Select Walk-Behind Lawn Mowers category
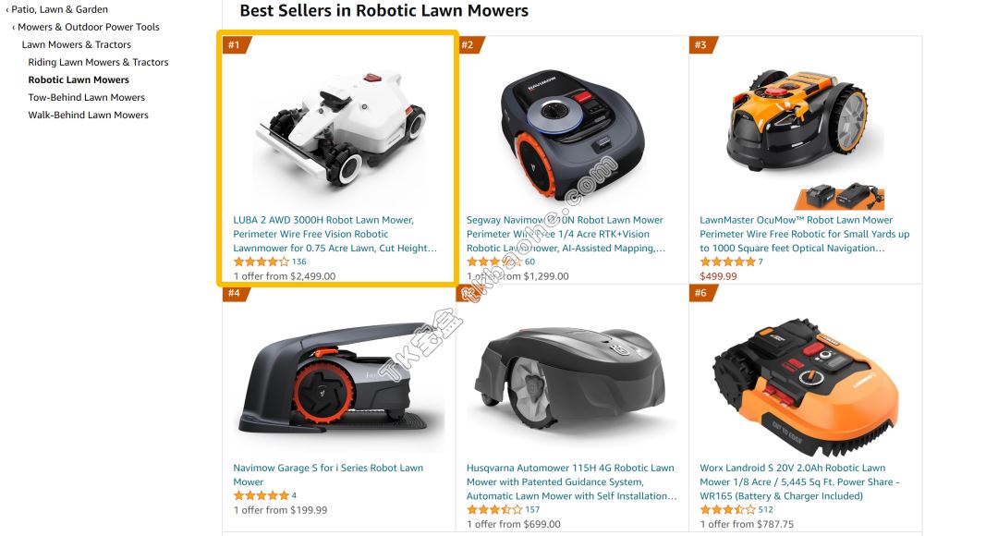 click(x=88, y=116)
